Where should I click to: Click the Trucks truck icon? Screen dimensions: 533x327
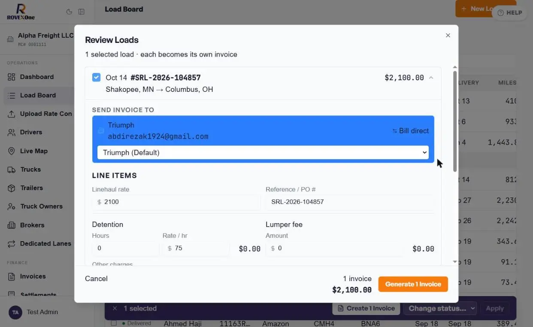coord(12,170)
